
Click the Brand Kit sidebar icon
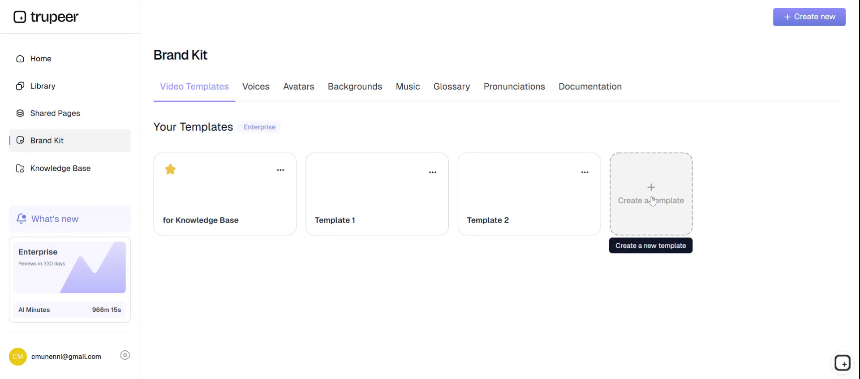click(20, 141)
